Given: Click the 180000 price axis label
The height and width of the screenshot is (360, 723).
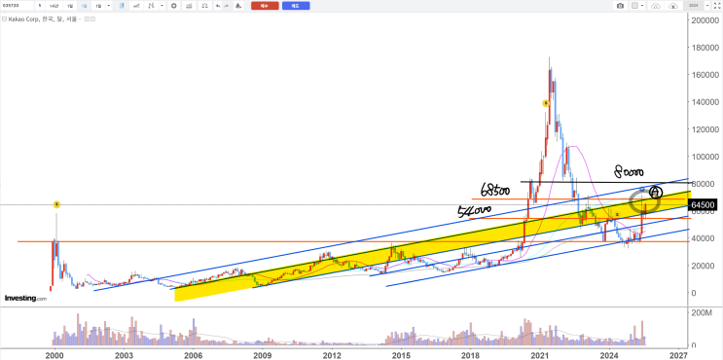Looking at the screenshot, I should click(705, 48).
